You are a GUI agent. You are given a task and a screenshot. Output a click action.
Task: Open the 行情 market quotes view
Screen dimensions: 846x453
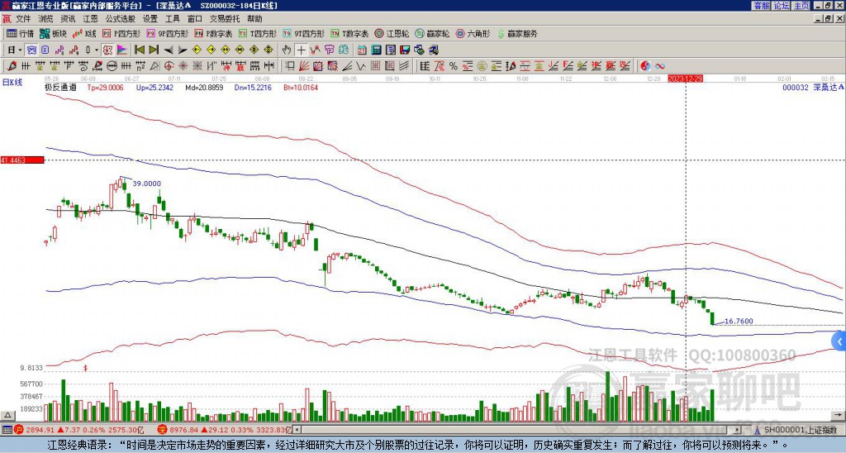tap(20, 33)
